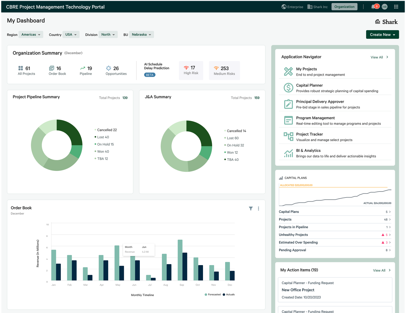Change the Region from Americas
The height and width of the screenshot is (313, 406).
(31, 34)
